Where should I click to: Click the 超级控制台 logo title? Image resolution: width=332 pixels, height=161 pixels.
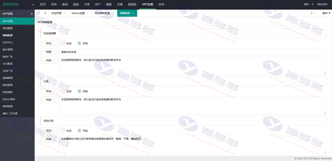click(x=11, y=4)
